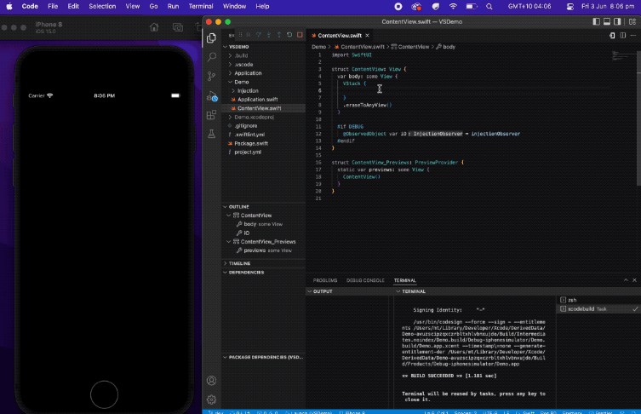The width and height of the screenshot is (641, 414).
Task: Collapse the OUTLINE section
Action: 238,206
